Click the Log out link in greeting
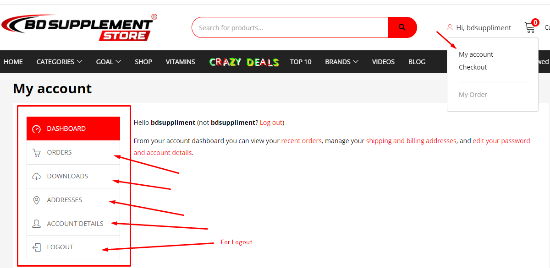 coord(271,123)
